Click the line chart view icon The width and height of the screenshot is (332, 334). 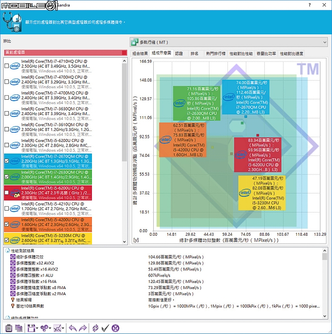click(57, 328)
